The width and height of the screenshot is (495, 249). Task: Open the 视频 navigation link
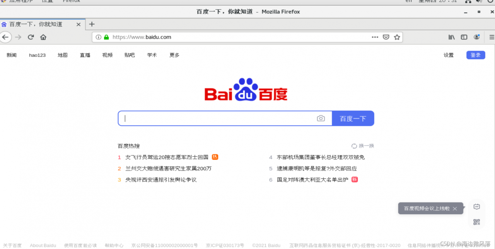coord(108,55)
